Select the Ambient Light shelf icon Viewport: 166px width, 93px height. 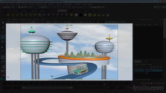tap(8, 15)
